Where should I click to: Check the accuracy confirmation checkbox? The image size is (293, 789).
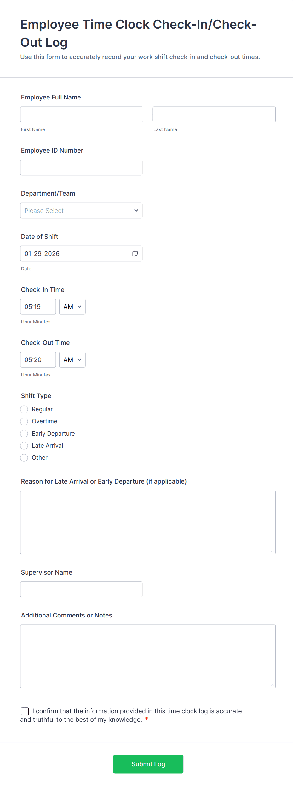(25, 711)
